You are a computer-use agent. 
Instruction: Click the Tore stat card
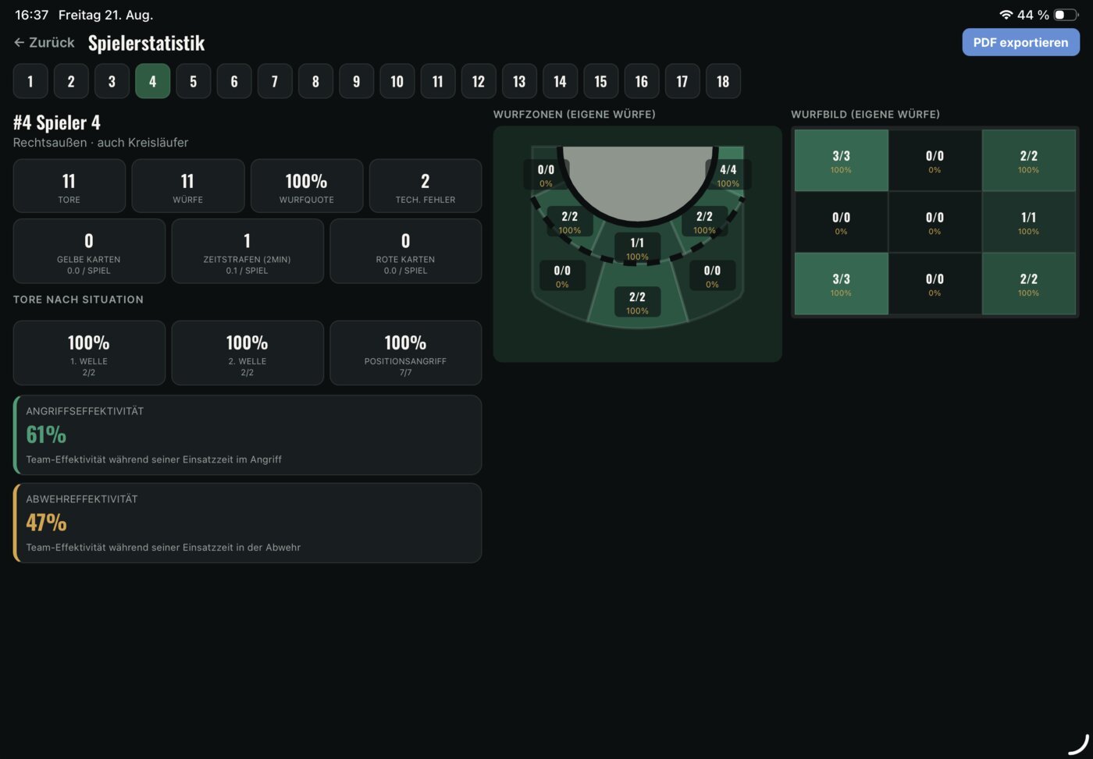click(69, 186)
